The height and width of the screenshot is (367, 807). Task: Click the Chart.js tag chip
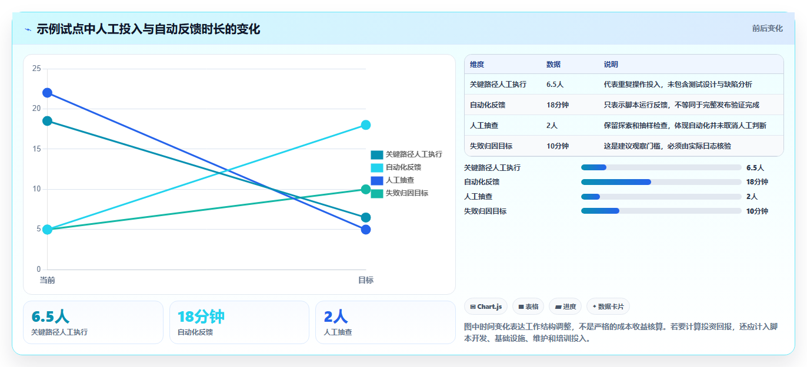486,307
